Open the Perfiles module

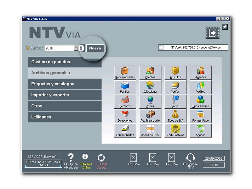(201, 87)
